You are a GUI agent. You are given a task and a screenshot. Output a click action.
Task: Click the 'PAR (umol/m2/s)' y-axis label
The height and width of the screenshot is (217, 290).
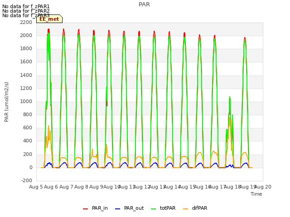6,102
